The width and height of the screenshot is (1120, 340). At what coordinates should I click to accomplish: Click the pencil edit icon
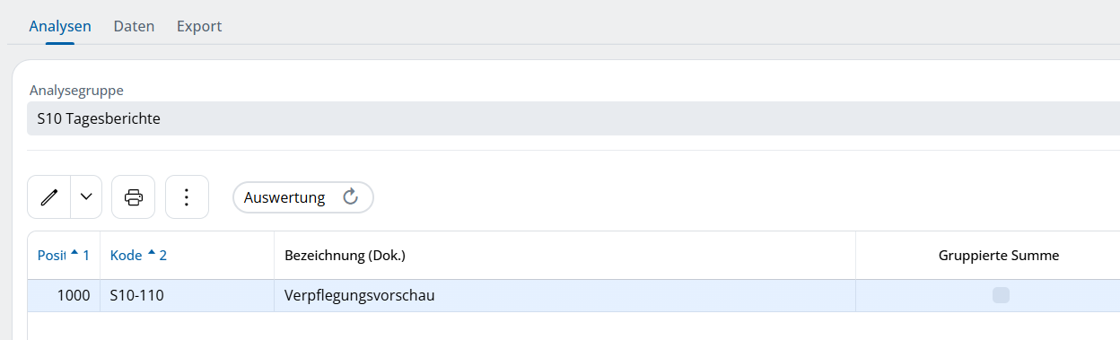point(49,197)
